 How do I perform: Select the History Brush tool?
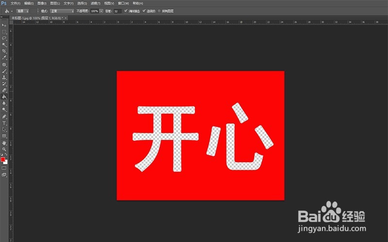click(4, 84)
